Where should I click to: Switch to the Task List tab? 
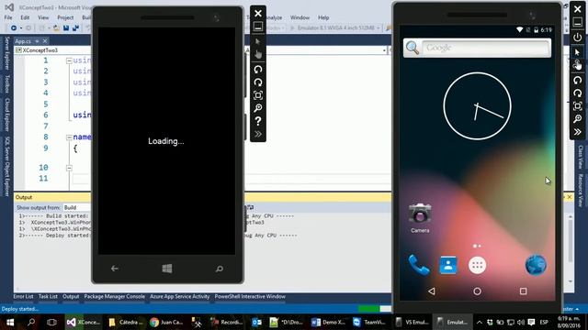click(x=48, y=297)
